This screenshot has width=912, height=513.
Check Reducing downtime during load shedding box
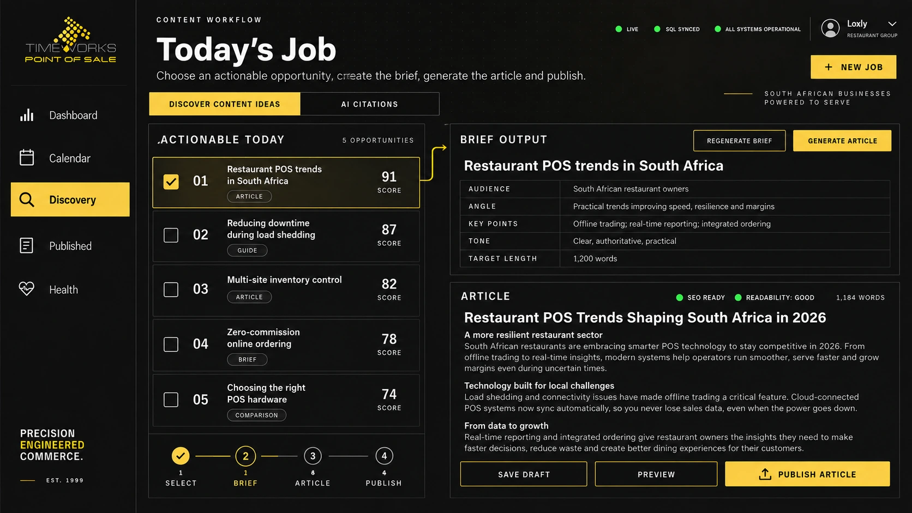pyautogui.click(x=171, y=235)
